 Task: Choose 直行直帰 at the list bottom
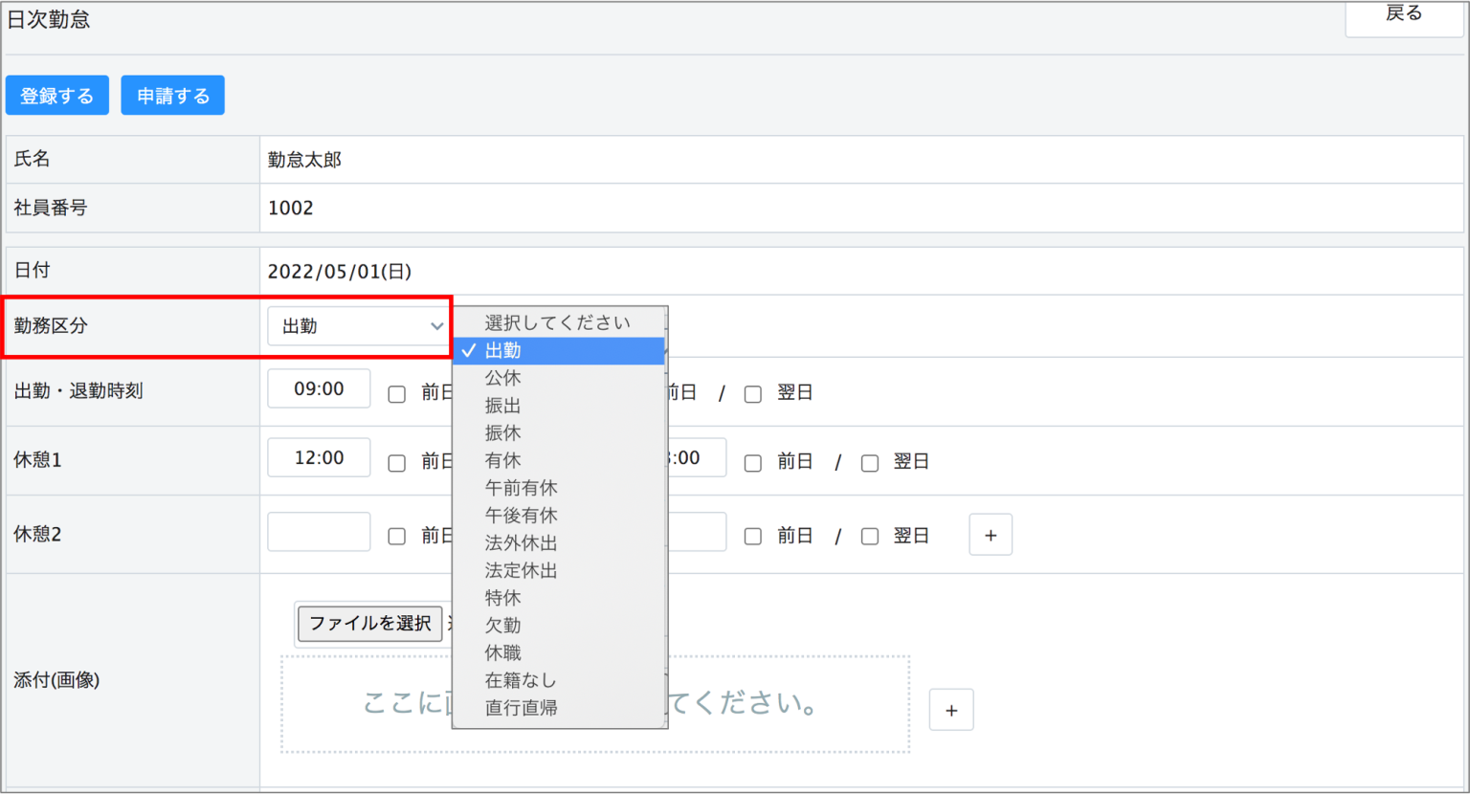pyautogui.click(x=521, y=708)
